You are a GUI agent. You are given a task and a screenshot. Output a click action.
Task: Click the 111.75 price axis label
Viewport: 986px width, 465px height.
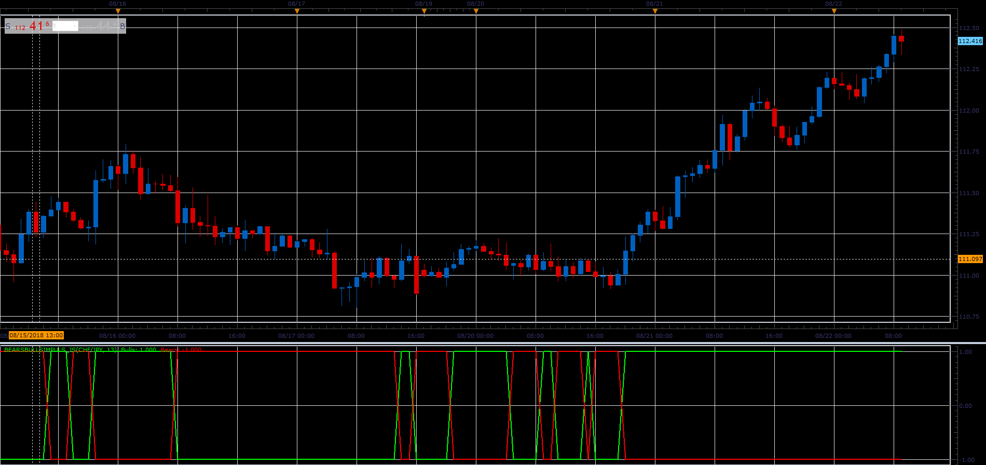pos(969,152)
